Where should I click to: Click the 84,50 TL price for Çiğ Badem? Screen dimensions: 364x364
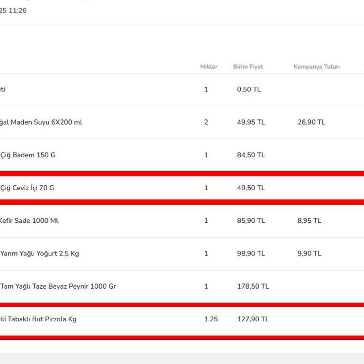[251, 155]
